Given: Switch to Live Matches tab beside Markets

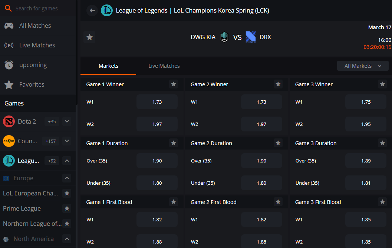Looking at the screenshot, I should click(164, 66).
